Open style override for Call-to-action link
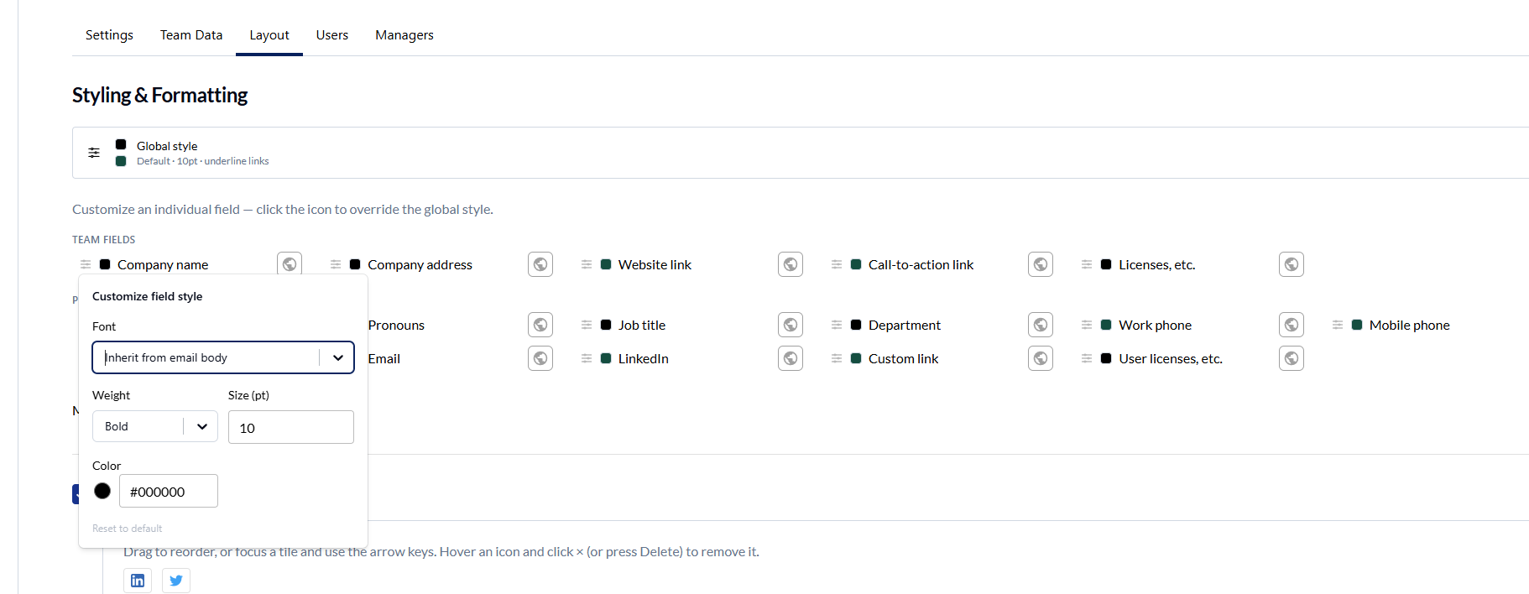 click(1041, 264)
